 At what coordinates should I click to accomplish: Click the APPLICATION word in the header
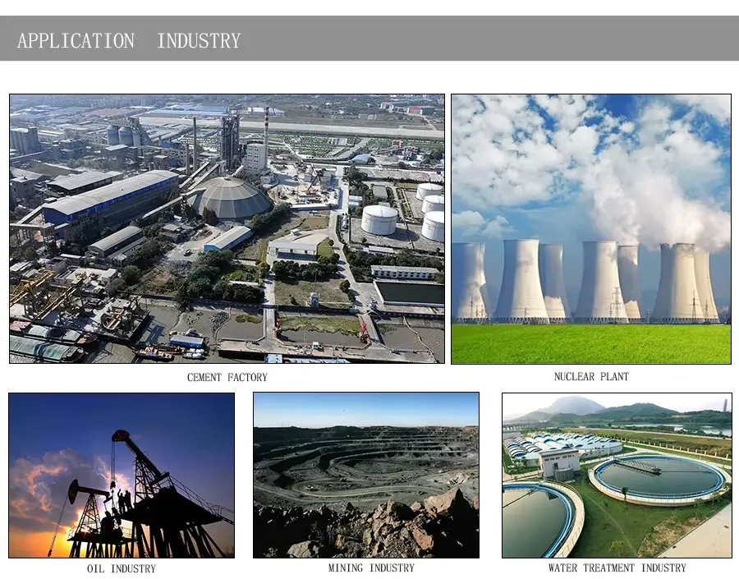76,40
